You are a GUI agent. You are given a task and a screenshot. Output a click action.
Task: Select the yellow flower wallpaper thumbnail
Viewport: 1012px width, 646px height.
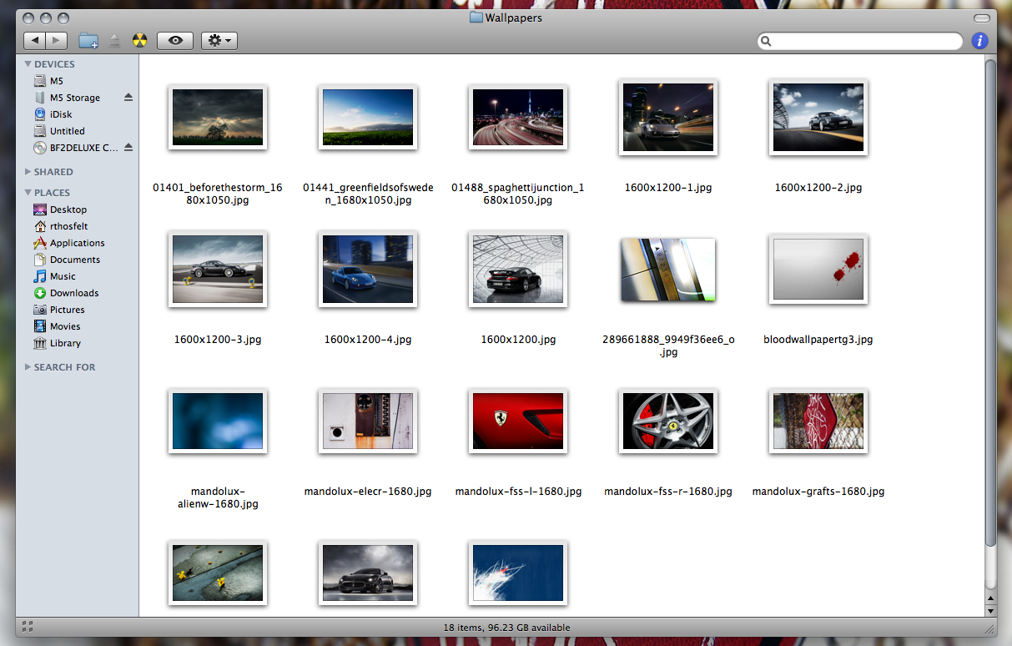(218, 573)
